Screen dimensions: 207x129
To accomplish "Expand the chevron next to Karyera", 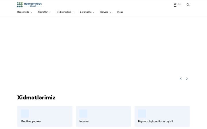I will (110, 12).
